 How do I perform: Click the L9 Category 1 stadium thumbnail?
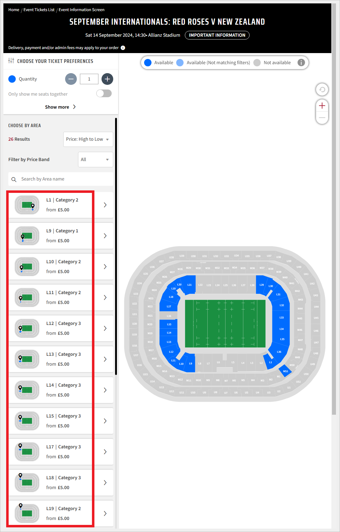click(x=27, y=236)
